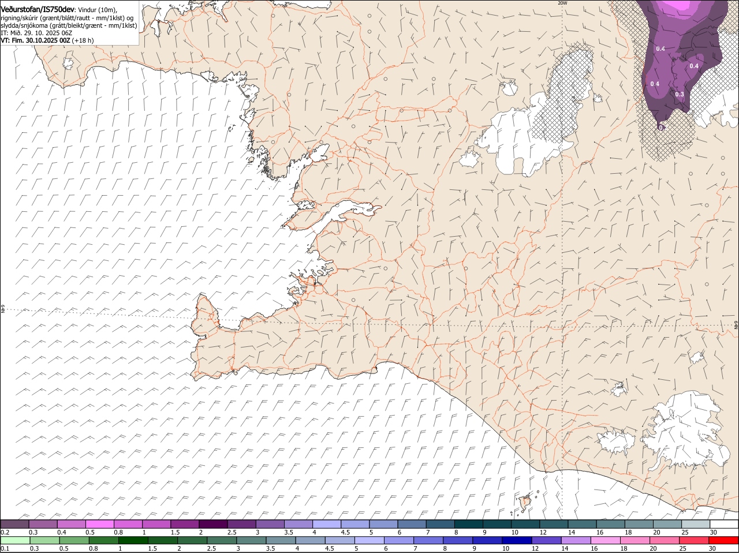Select the 'IT: Mið. 29. 10. 2025 06Z' line
Image resolution: width=739 pixels, height=553 pixels.
coord(36,33)
